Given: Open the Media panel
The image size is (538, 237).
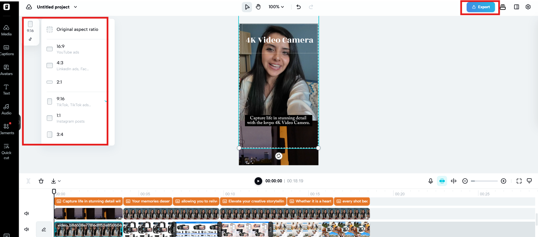Looking at the screenshot, I should coord(6,30).
